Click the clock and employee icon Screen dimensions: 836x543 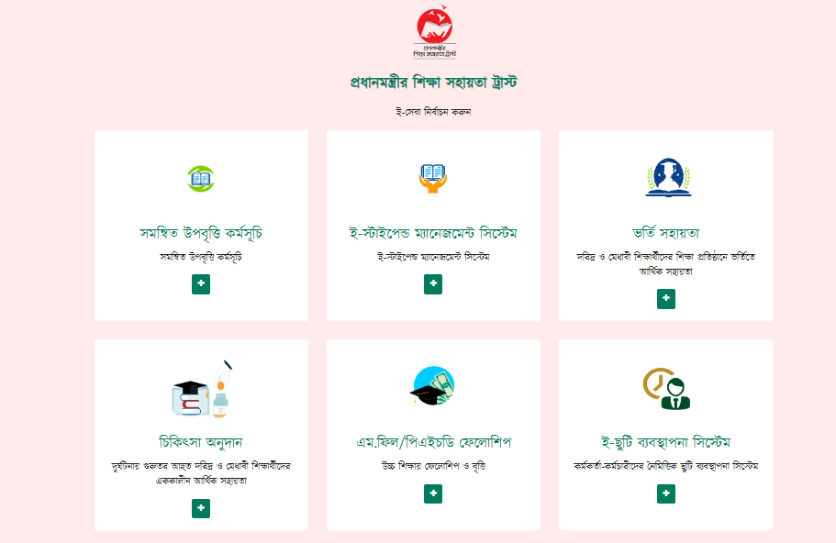coord(666,389)
